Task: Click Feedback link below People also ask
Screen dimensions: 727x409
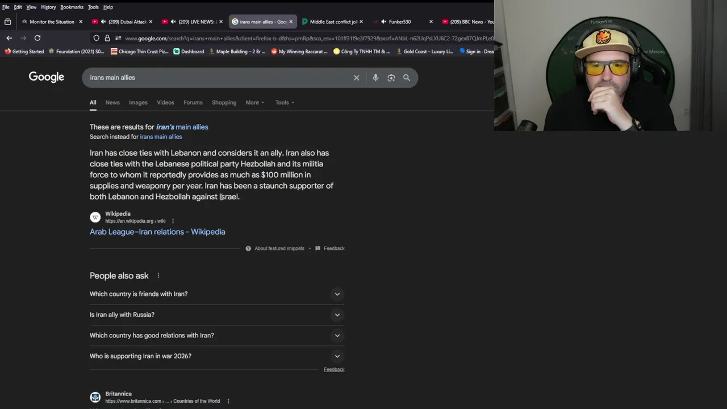Action: pyautogui.click(x=334, y=369)
